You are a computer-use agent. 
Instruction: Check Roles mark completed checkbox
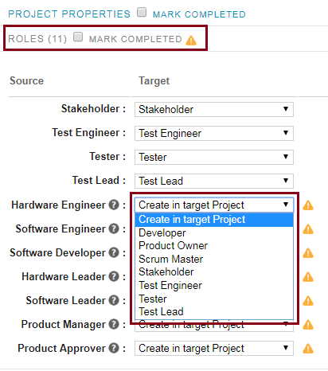(78, 37)
